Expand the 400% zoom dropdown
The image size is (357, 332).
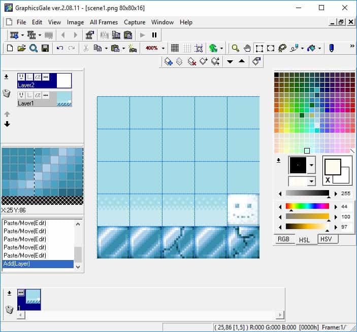(163, 48)
